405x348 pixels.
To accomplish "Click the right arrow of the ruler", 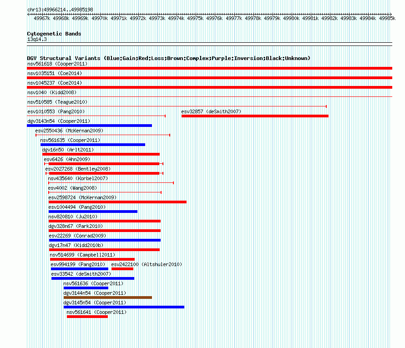I will pos(390,14).
